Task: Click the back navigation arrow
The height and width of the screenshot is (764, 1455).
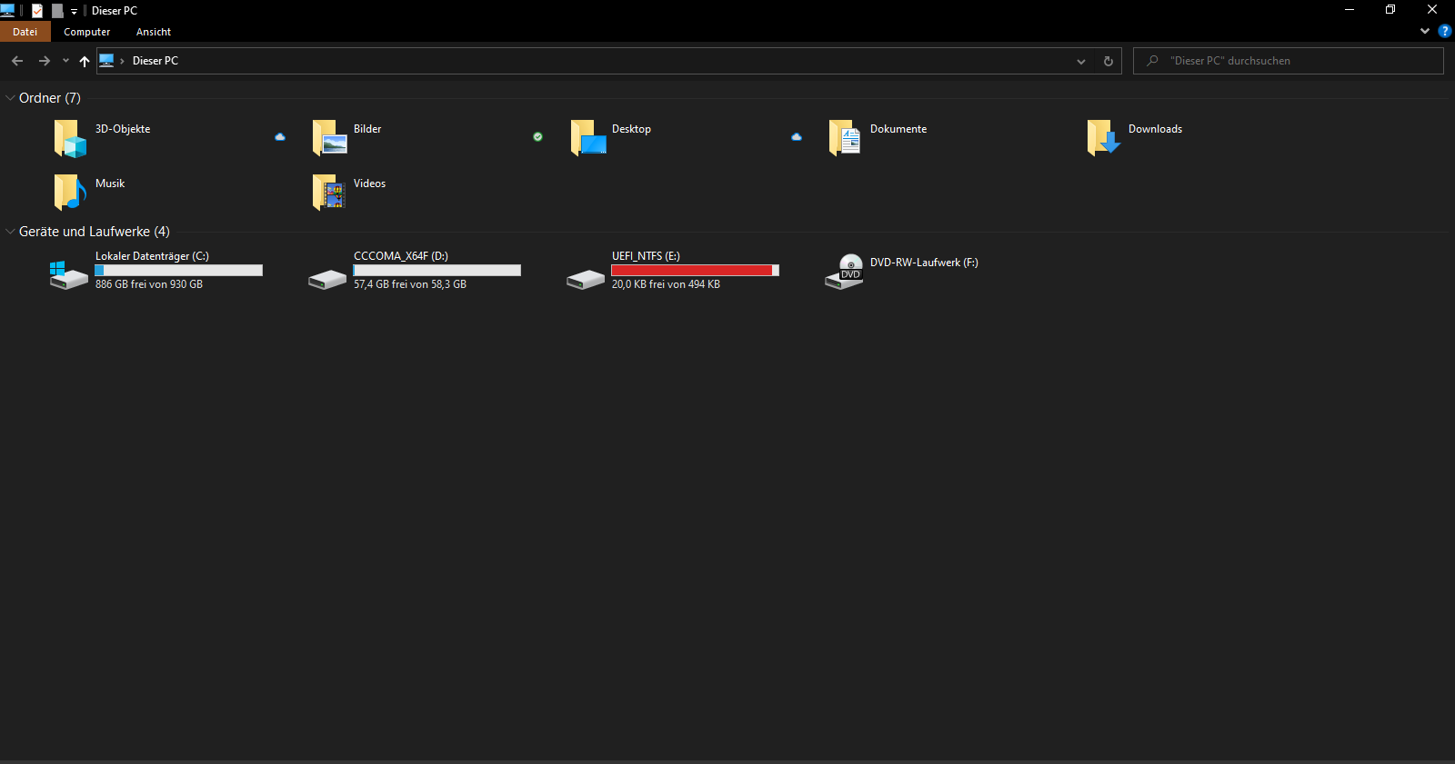Action: [17, 61]
